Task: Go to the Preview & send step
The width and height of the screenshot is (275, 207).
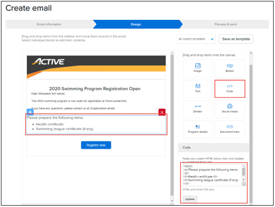Action: (225, 24)
